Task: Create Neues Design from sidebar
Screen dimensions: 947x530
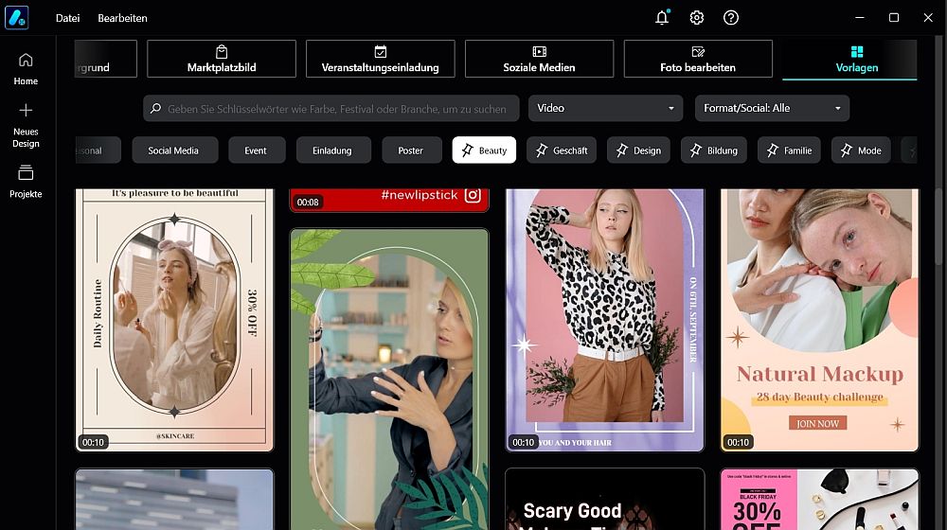Action: point(26,126)
